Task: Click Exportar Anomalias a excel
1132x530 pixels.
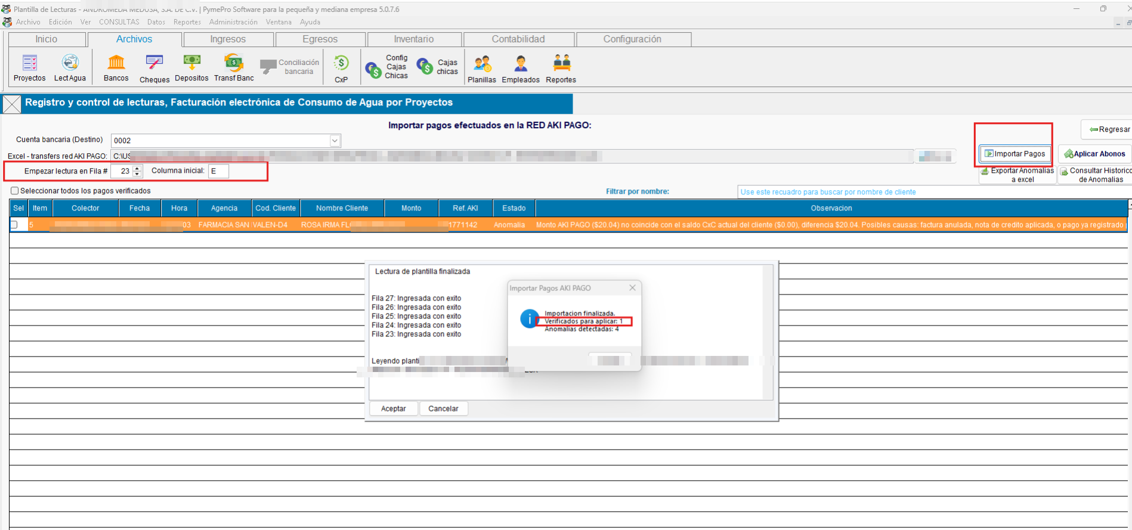Action: (1017, 175)
